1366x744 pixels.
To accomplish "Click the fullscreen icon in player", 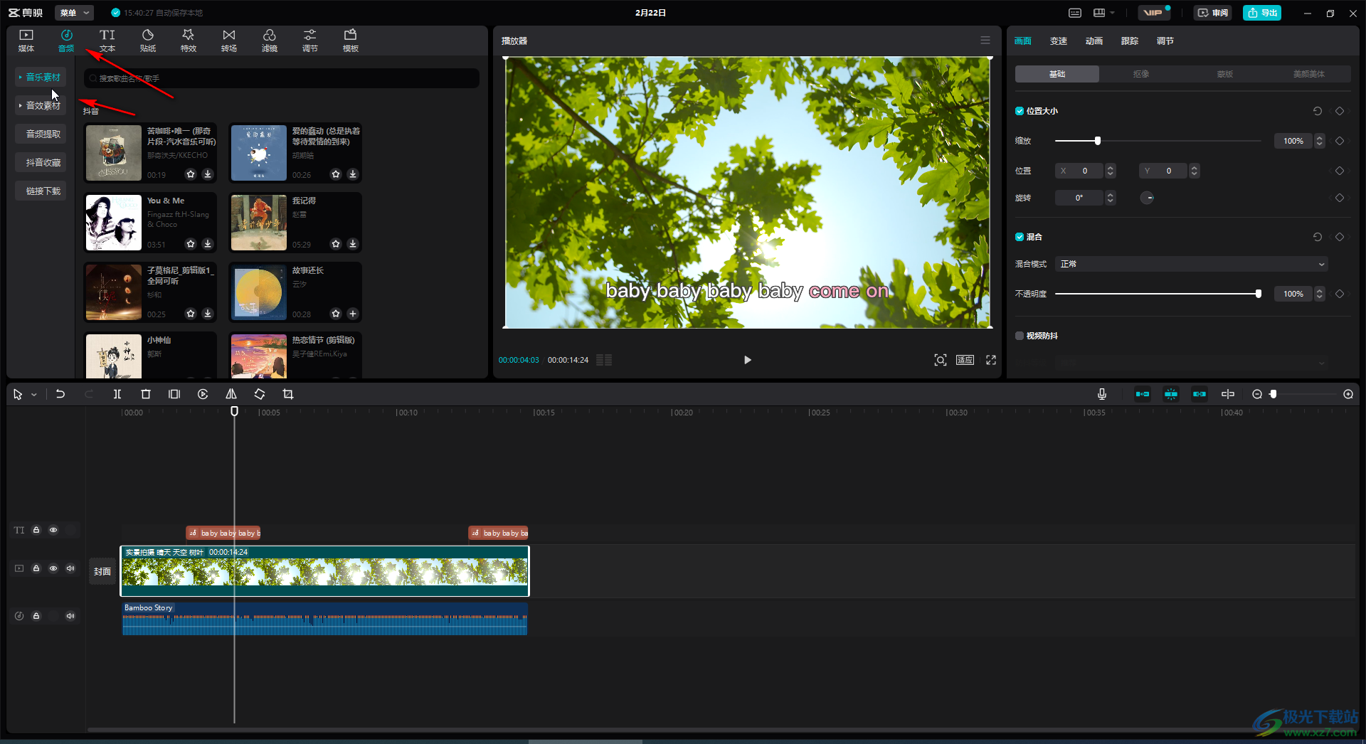I will click(x=991, y=360).
